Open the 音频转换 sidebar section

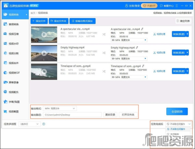(15, 24)
